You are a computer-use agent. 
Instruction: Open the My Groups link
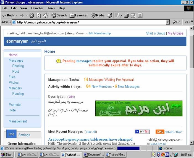175,33
